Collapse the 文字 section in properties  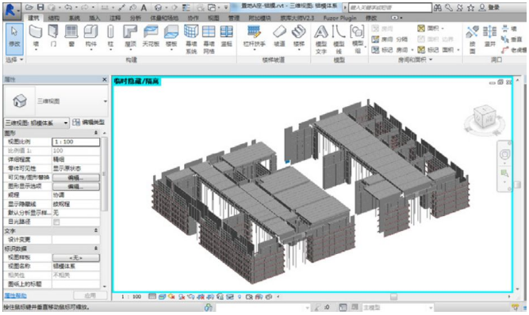(96, 231)
